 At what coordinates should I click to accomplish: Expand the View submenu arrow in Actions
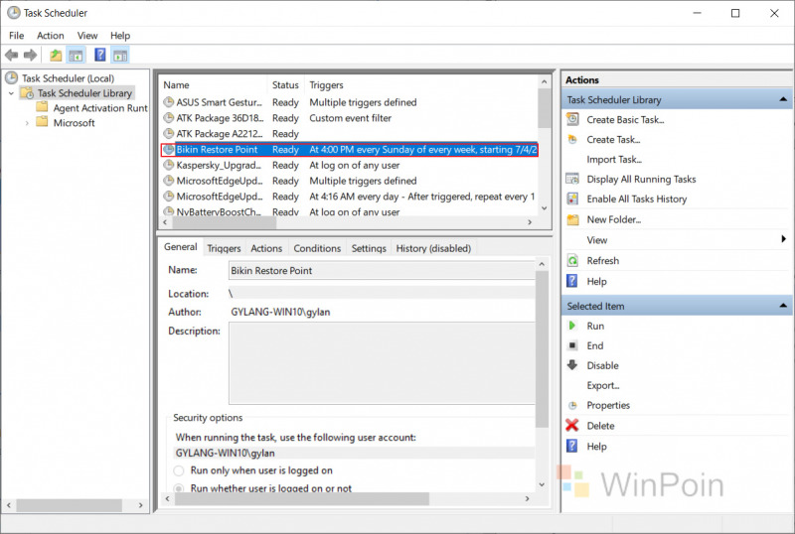coord(784,239)
